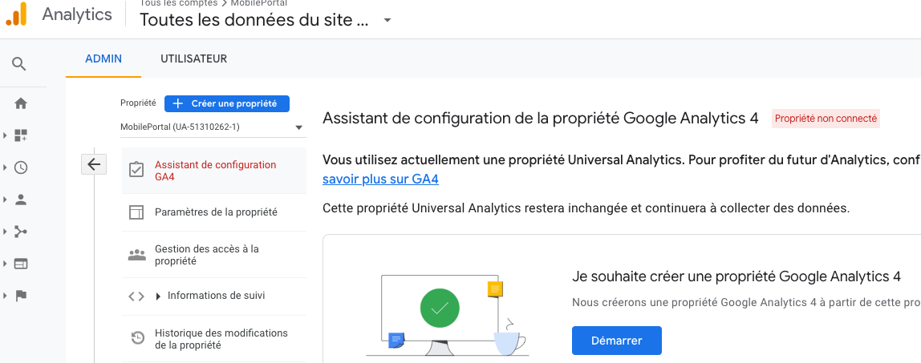Click the back arrow button
Image resolution: width=921 pixels, height=363 pixels.
tap(94, 164)
